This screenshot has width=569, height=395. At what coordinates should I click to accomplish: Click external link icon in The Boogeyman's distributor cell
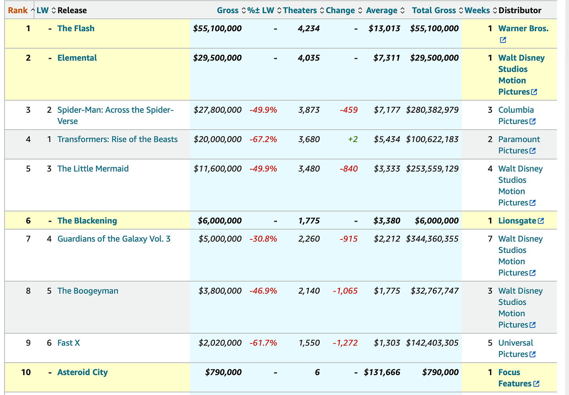coord(532,325)
